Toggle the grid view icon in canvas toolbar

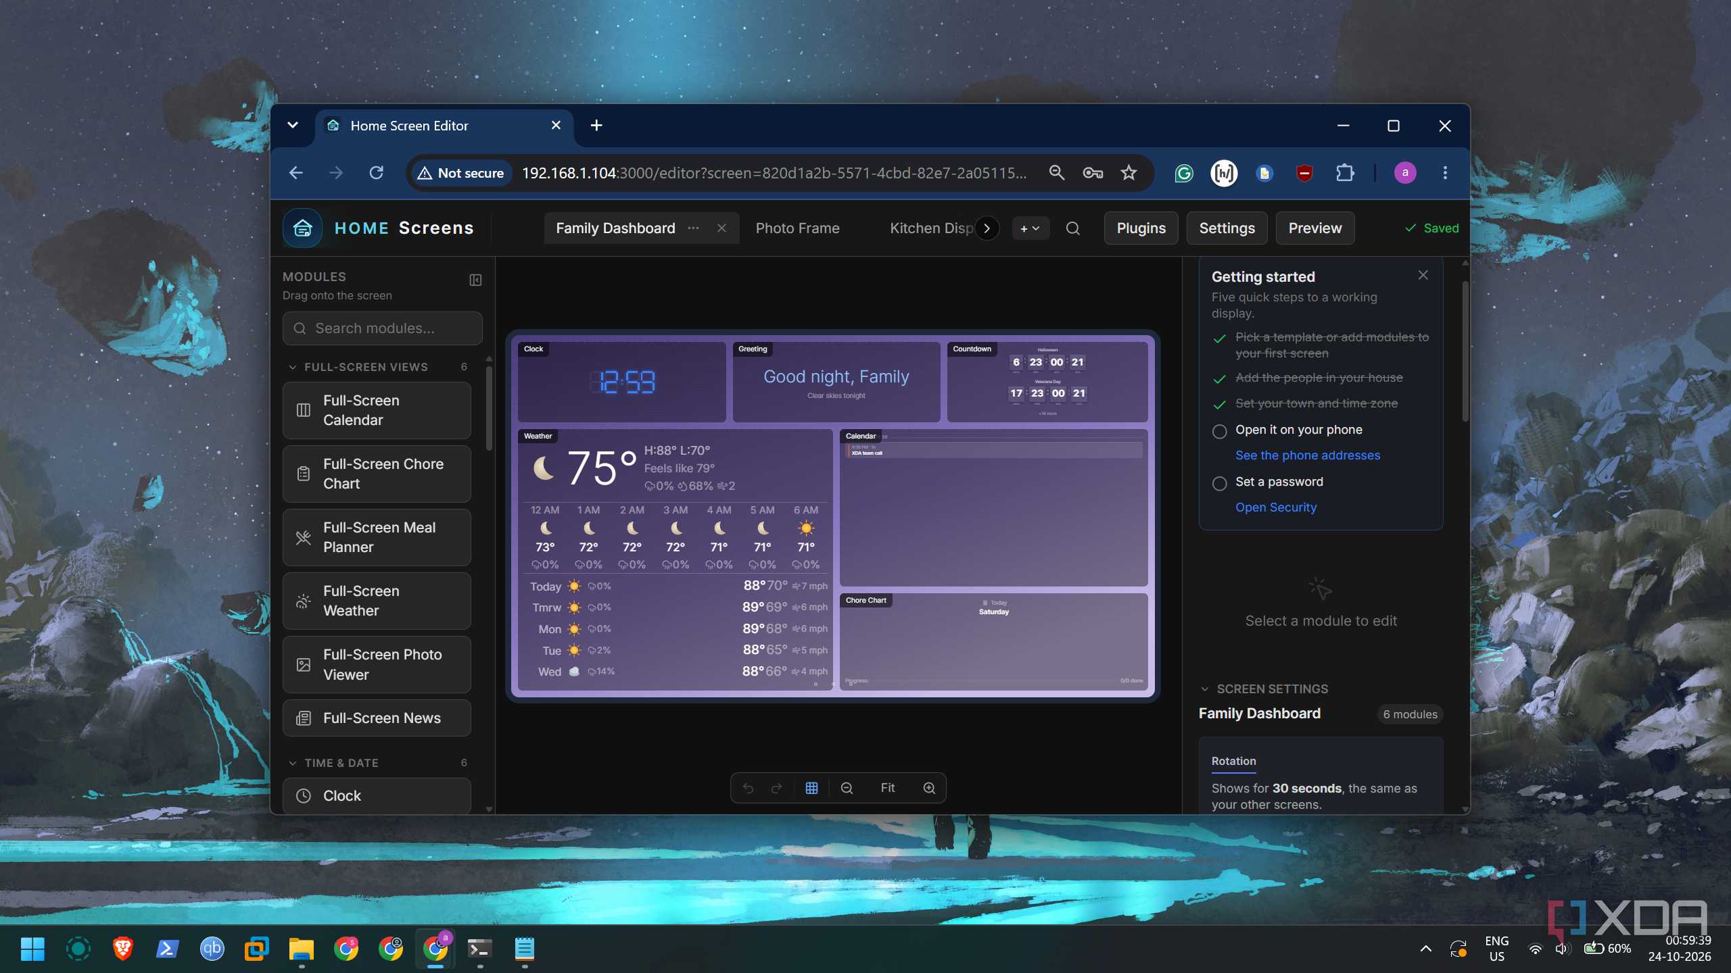point(811,788)
